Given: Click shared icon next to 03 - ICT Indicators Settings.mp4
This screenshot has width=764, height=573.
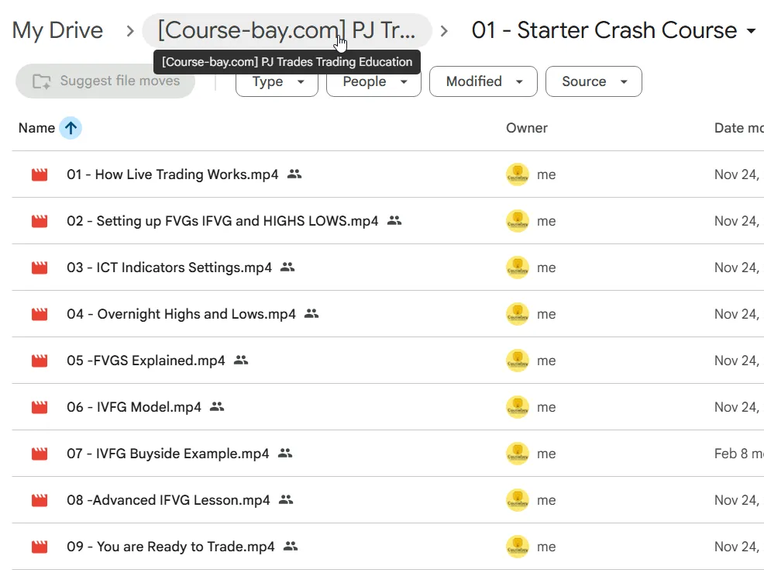Looking at the screenshot, I should [x=287, y=267].
